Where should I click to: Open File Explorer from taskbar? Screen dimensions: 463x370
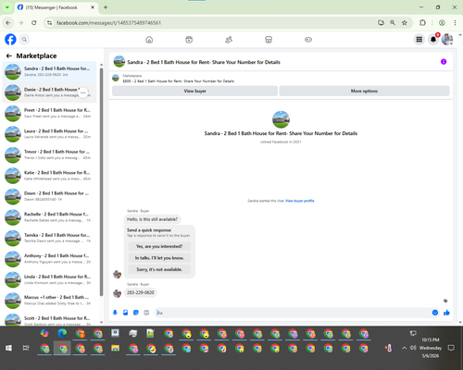(116, 349)
